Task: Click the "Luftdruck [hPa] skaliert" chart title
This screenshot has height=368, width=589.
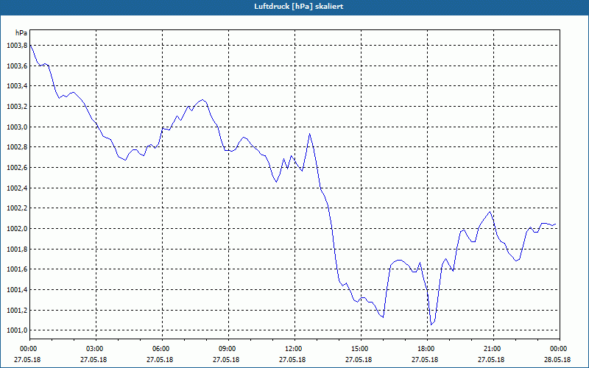Action: 299,7
